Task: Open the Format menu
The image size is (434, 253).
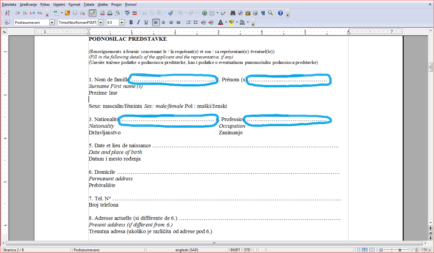Action: [x=74, y=5]
